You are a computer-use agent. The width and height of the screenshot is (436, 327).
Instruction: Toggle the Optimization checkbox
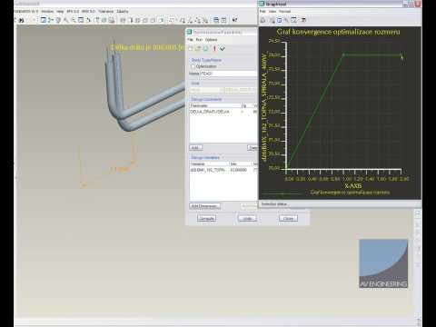[x=193, y=66]
